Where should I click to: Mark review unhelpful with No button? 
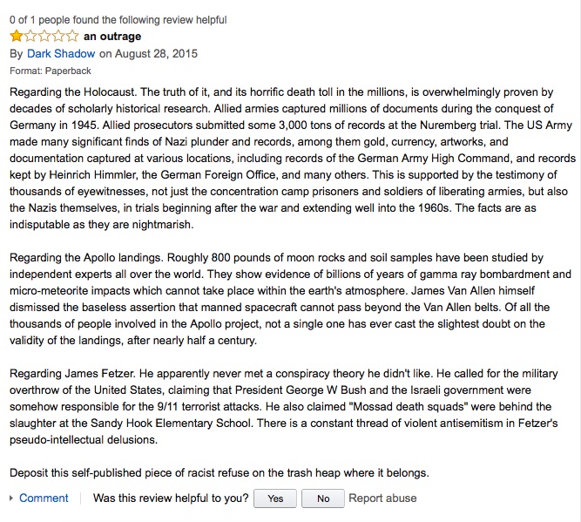[x=323, y=498]
